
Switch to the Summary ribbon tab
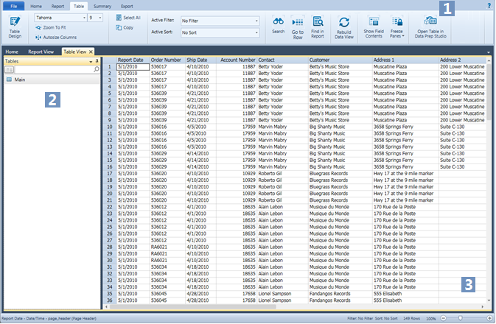click(x=102, y=5)
